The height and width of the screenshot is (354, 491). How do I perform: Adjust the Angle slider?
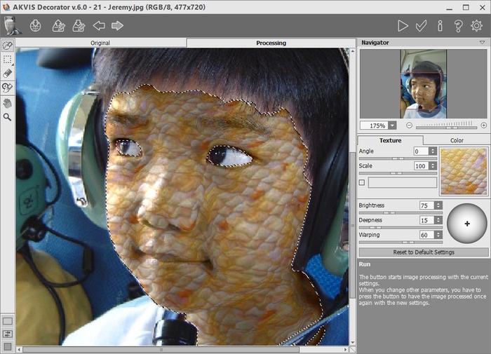pyautogui.click(x=398, y=158)
